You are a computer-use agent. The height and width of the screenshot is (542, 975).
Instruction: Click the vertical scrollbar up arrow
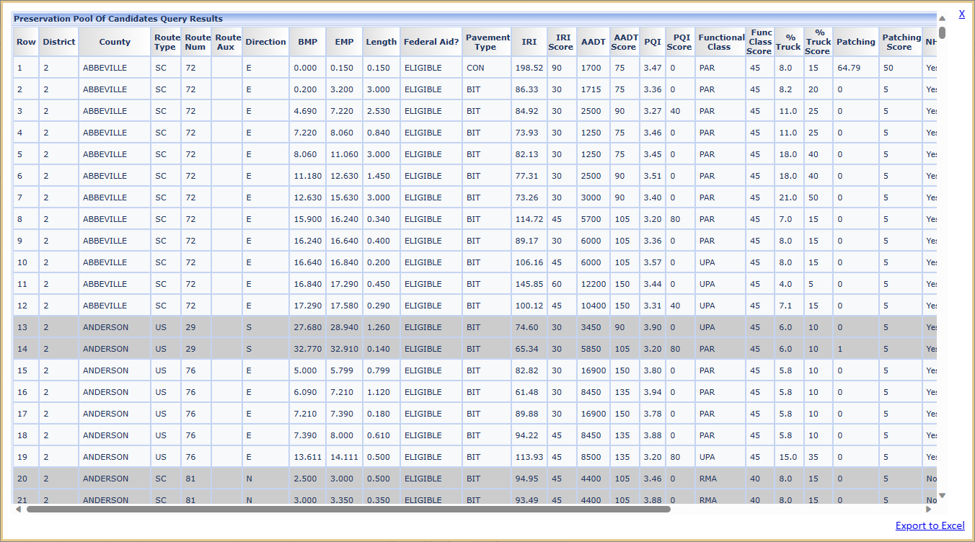(x=942, y=18)
